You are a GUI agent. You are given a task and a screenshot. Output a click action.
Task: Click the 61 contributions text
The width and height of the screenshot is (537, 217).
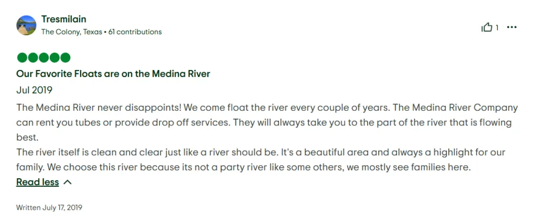coord(135,32)
